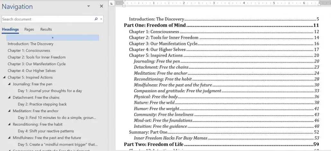Select Meditation: Free the anchor in Navigation
Screen dimensions: 331x151
tap(36, 111)
